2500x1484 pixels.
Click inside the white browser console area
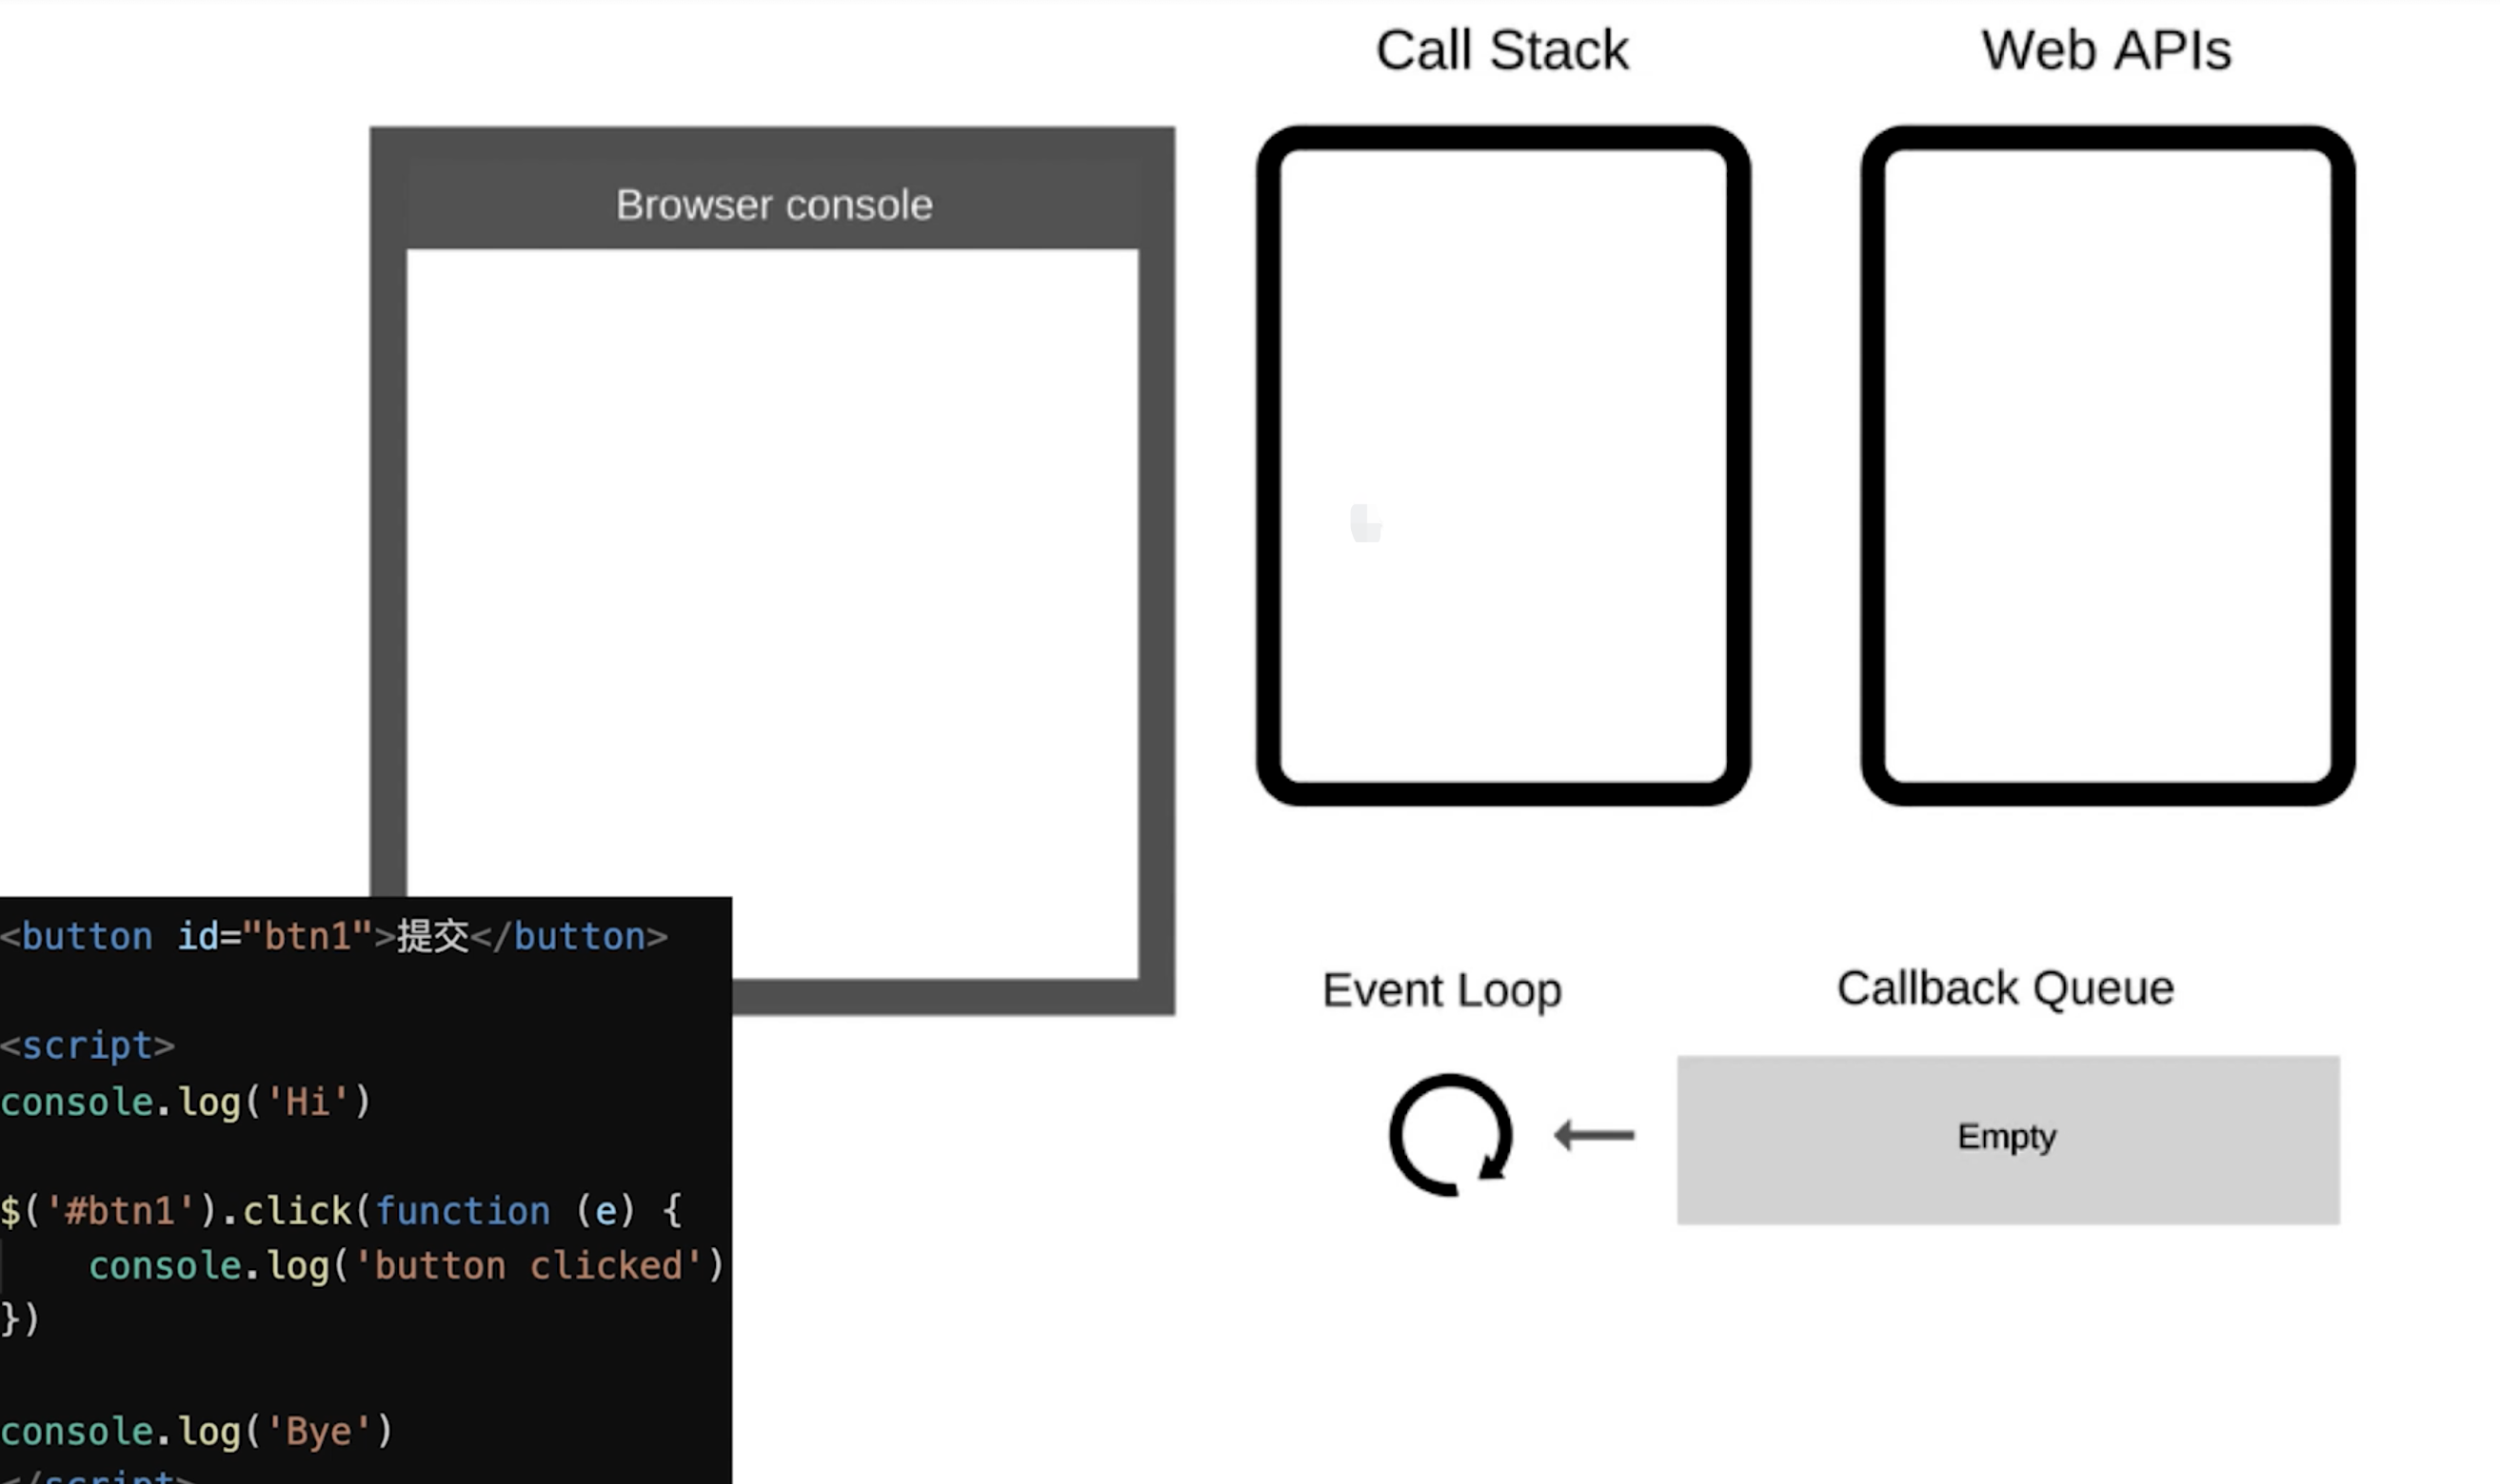point(773,560)
